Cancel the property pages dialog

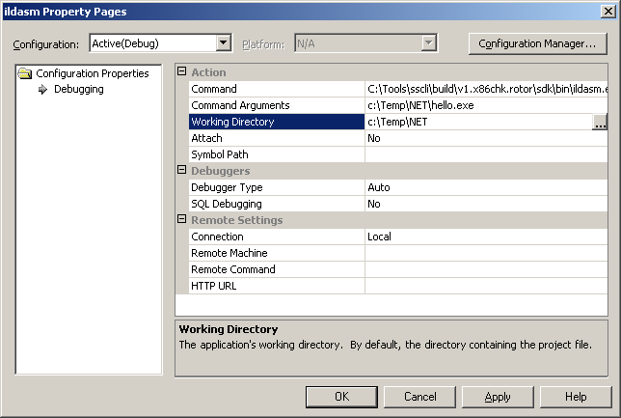tap(420, 397)
